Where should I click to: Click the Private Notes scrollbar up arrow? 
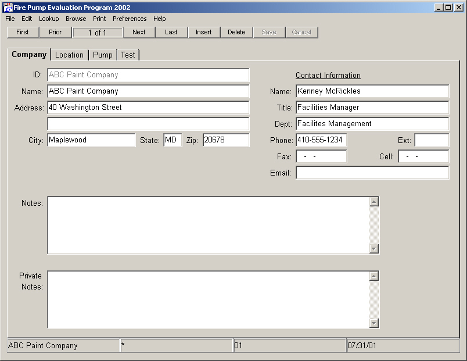click(374, 276)
